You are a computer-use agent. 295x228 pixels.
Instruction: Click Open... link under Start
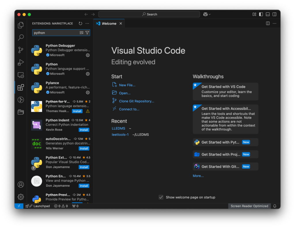click(x=125, y=93)
